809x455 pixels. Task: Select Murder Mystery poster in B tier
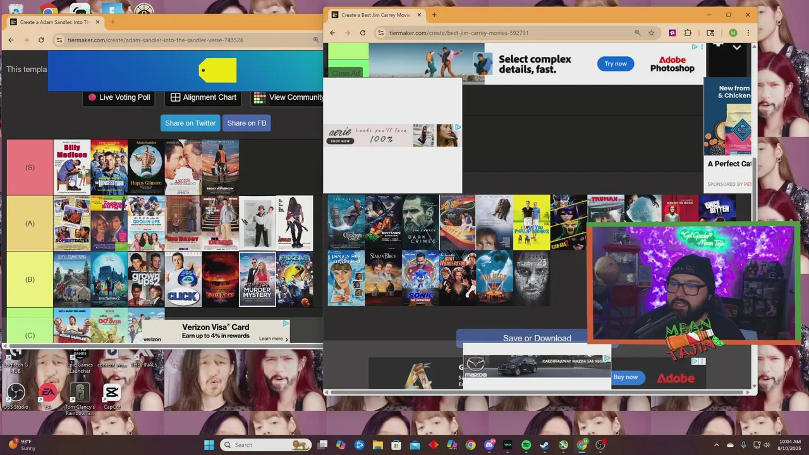point(257,279)
